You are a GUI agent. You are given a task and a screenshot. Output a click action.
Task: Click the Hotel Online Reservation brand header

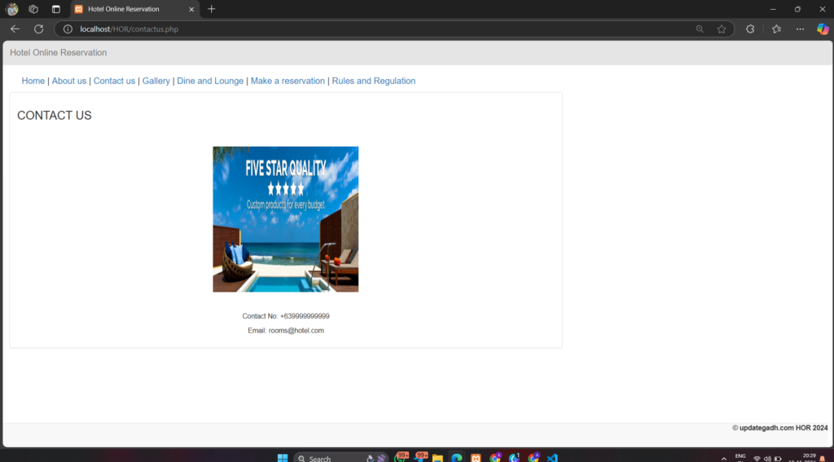tap(59, 53)
